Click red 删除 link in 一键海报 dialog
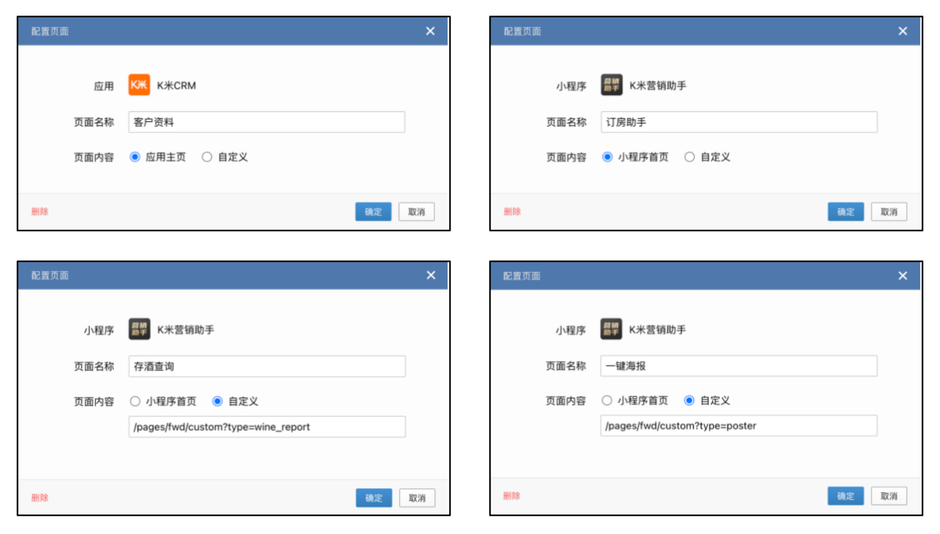Screen dimensions: 940x534 point(512,496)
